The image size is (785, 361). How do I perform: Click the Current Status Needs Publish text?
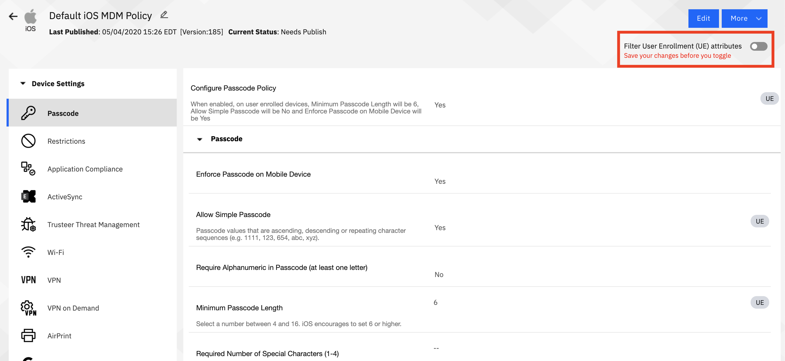click(277, 32)
